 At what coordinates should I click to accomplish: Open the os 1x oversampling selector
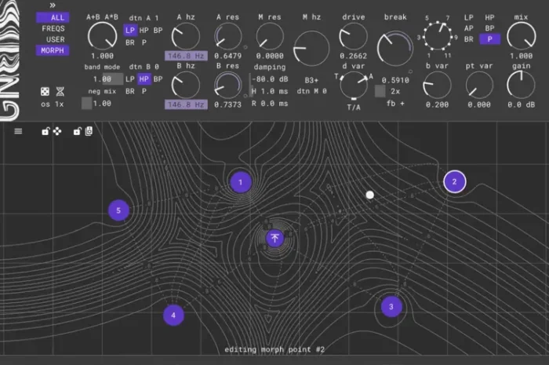53,104
